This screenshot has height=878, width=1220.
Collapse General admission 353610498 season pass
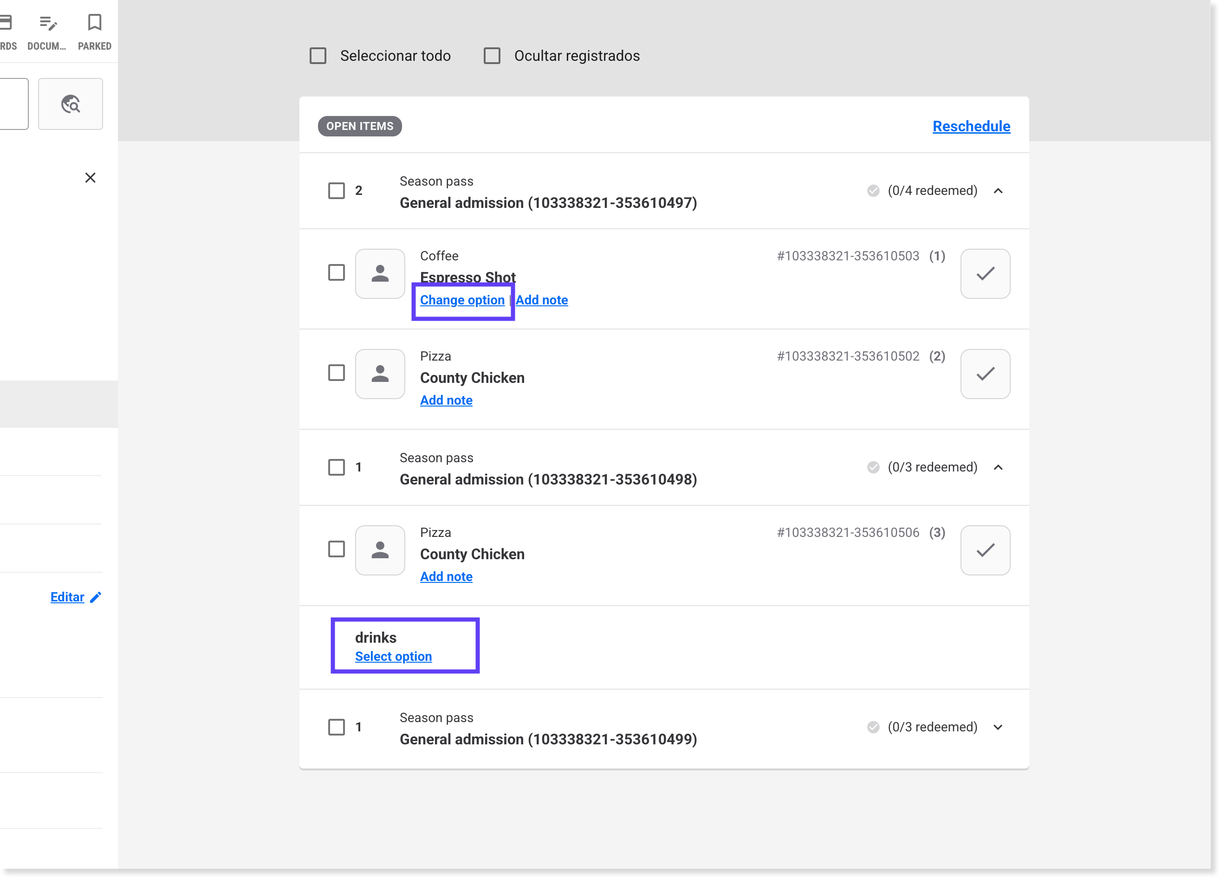coord(998,467)
